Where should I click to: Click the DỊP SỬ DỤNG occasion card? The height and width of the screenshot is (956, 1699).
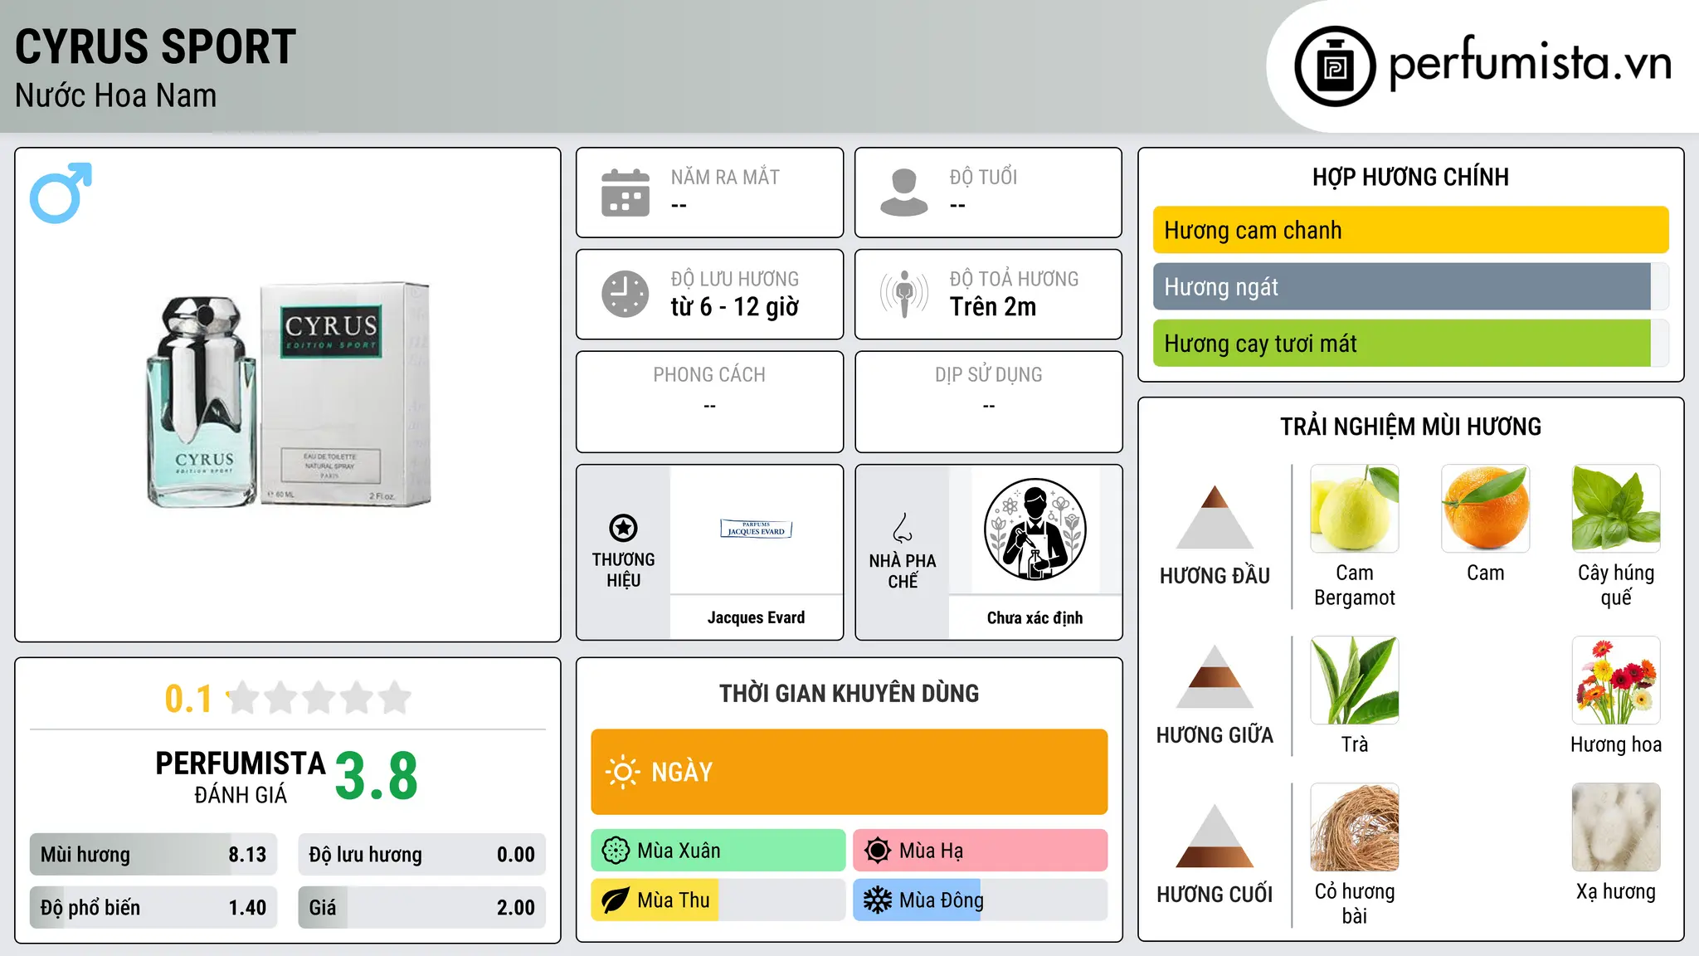(989, 402)
